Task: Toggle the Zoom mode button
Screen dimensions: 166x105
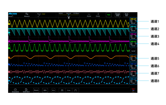Action: pyautogui.click(x=36, y=90)
